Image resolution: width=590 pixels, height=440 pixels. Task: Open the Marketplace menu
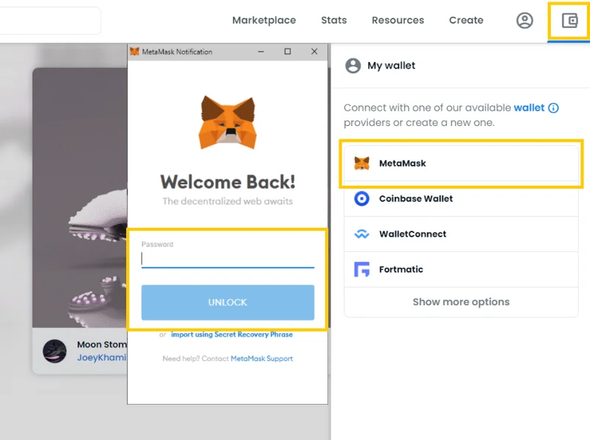pos(264,21)
